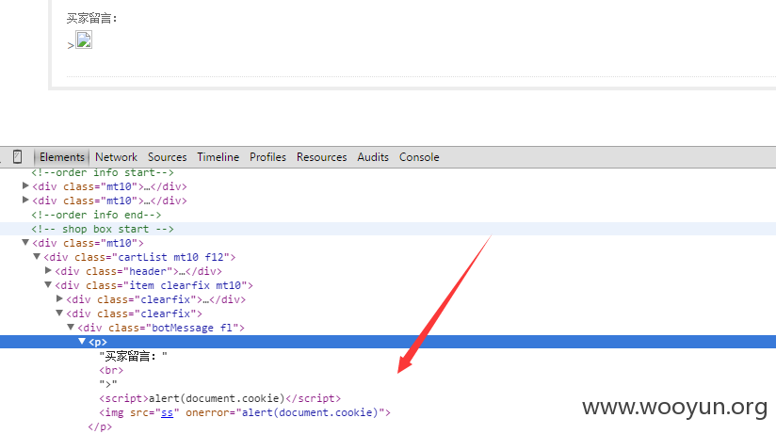Collapse the selected <p> element

pyautogui.click(x=82, y=341)
